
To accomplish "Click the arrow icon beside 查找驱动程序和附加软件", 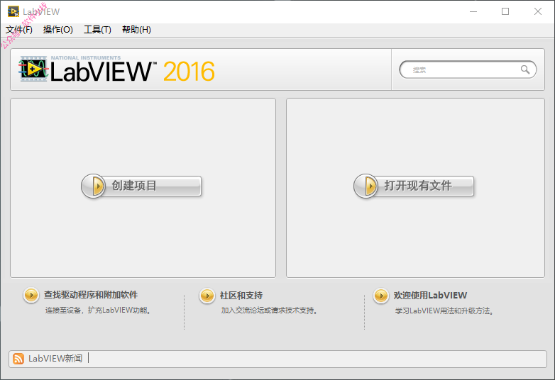I will 31,295.
